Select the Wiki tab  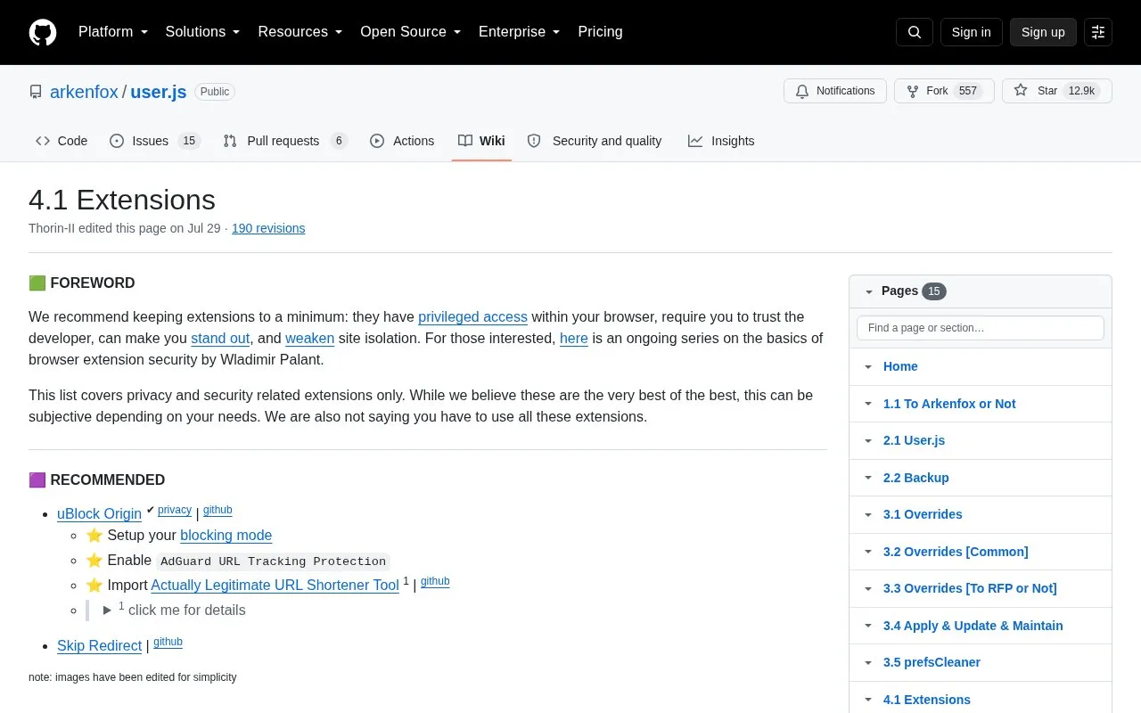(481, 141)
